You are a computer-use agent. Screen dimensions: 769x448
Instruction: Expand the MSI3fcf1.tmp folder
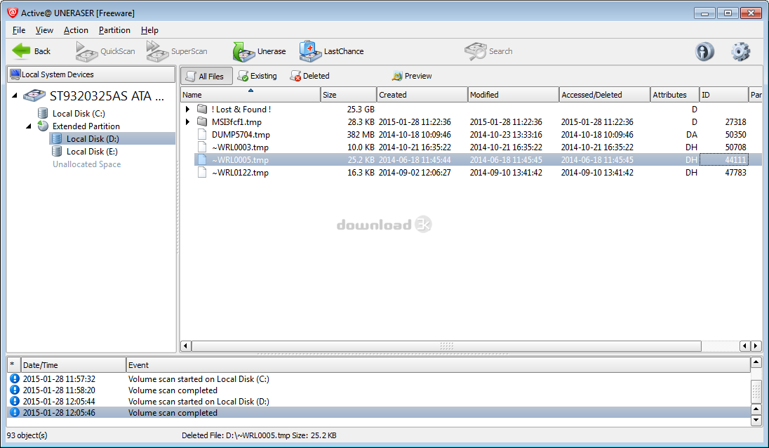(187, 121)
